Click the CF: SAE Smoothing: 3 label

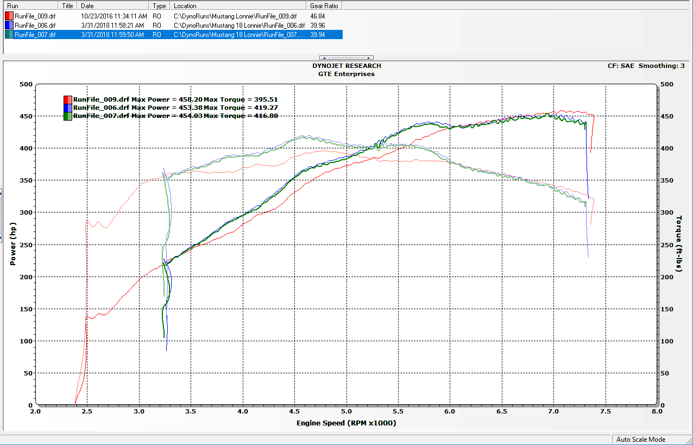(x=646, y=66)
